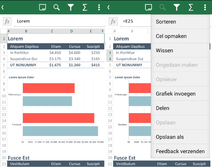Screen dimensions: 212x167
Task: Open the overflow menu dots in left toolbar
Action: [x=99, y=7]
